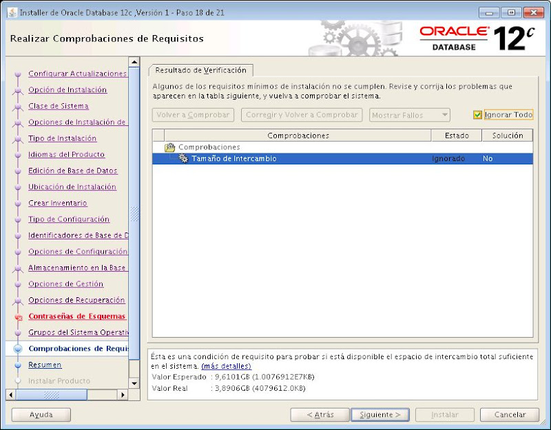The width and height of the screenshot is (551, 430).
Task: Click the steps panel vertical scrollbar thumb
Action: click(x=134, y=213)
